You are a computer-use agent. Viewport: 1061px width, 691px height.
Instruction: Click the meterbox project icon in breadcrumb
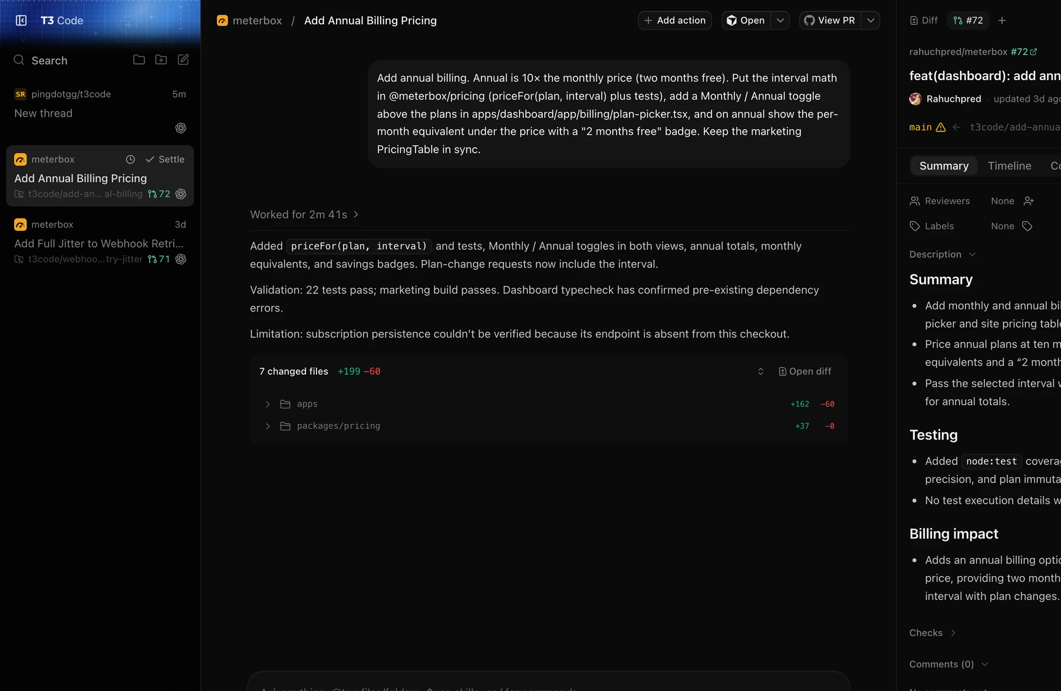tap(222, 21)
